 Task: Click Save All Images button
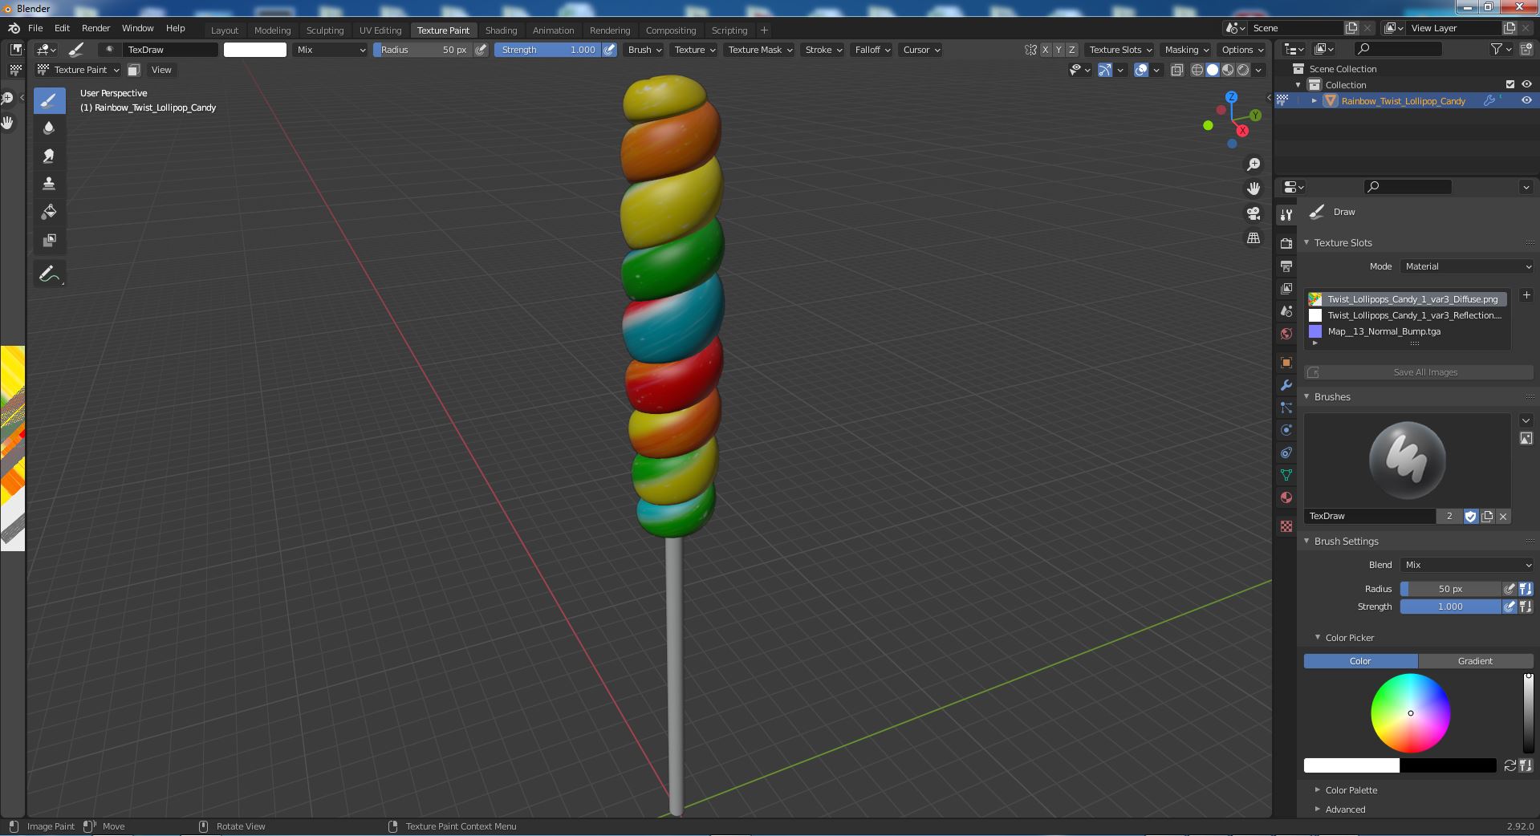coord(1419,372)
